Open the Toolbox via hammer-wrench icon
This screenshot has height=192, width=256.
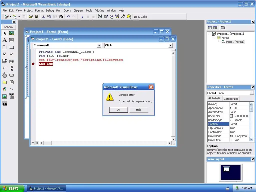pos(123,17)
